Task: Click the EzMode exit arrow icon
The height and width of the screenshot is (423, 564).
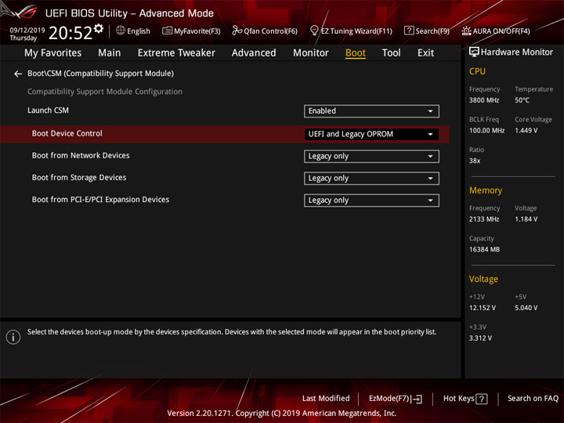Action: point(418,399)
